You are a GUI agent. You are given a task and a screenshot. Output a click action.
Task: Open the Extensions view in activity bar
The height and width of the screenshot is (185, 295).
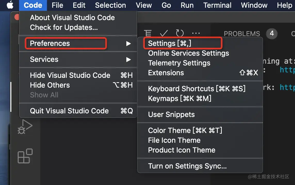click(25, 156)
